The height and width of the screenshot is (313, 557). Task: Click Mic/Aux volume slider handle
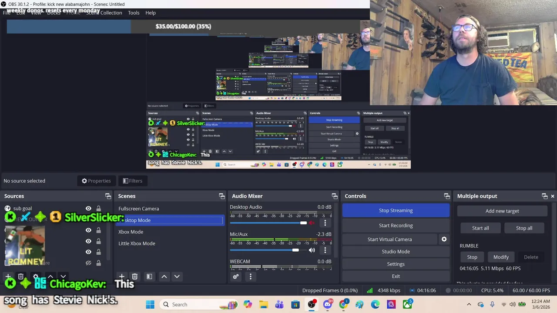click(x=295, y=250)
